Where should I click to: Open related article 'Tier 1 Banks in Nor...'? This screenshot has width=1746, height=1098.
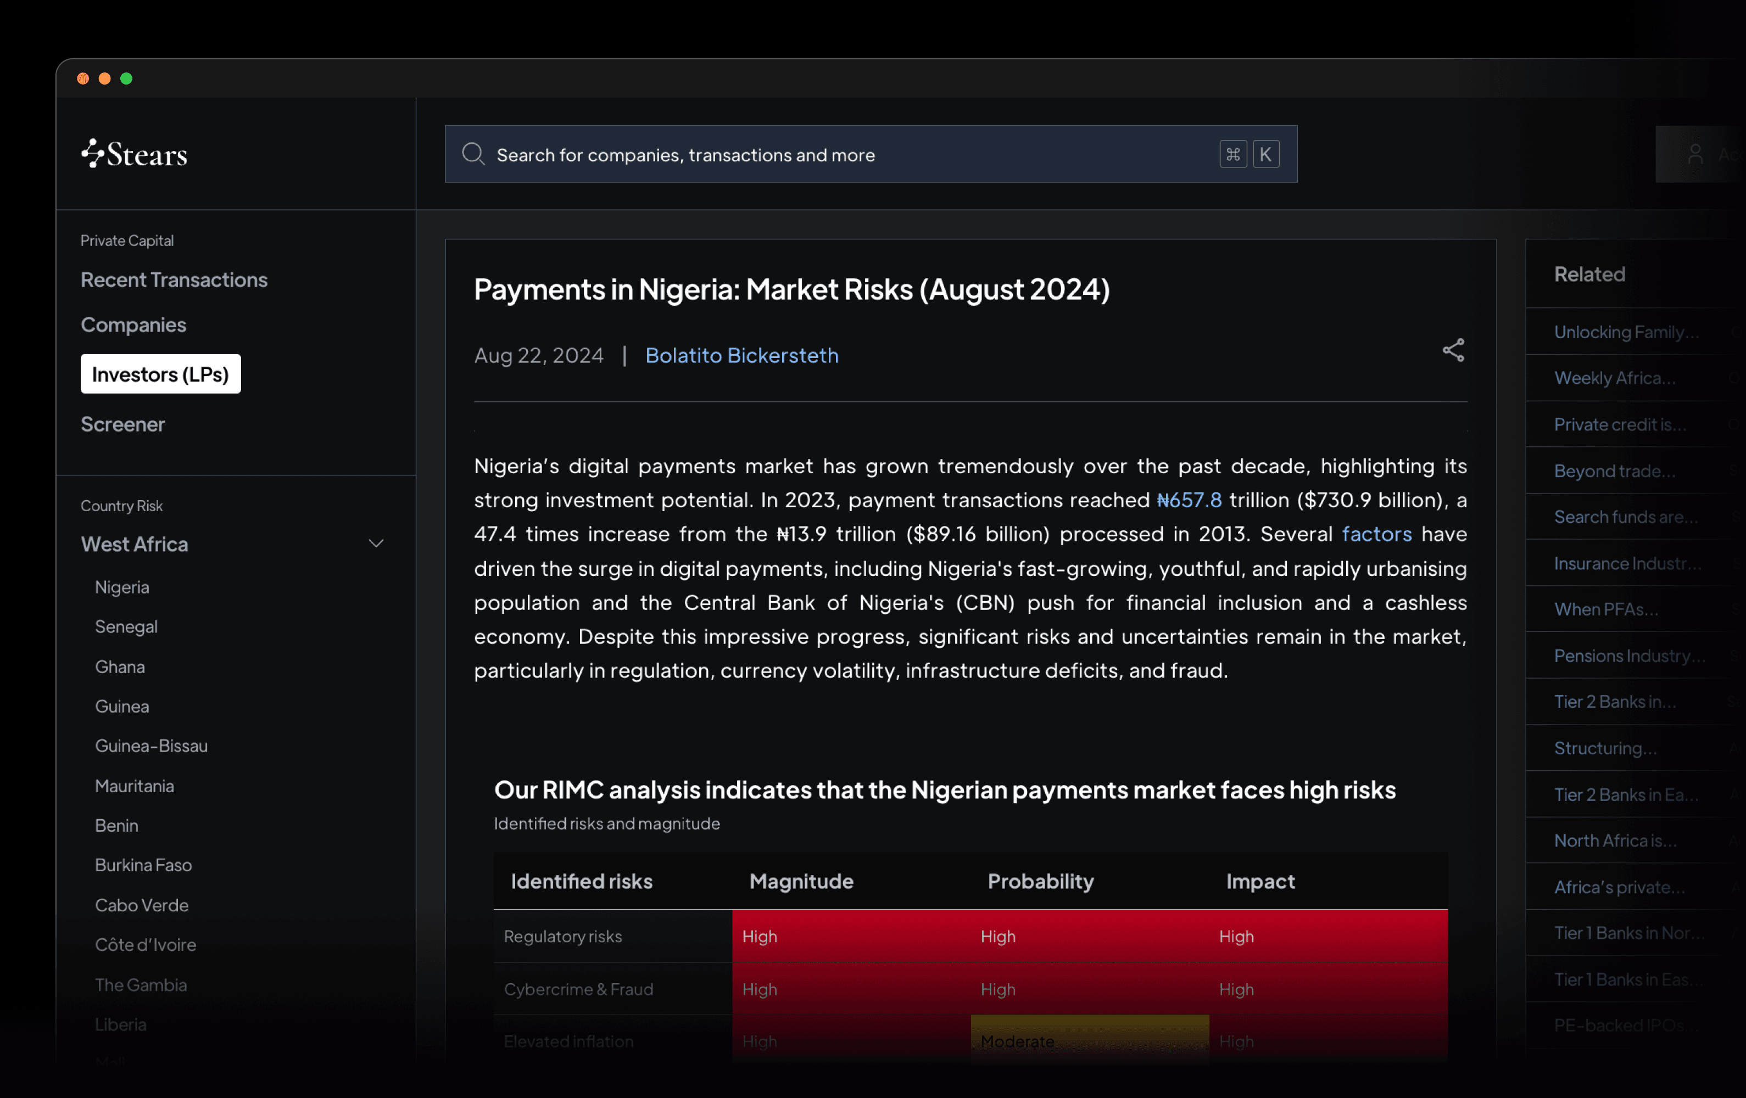click(x=1629, y=933)
